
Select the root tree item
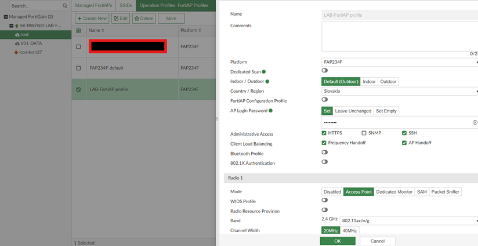[x=35, y=35]
